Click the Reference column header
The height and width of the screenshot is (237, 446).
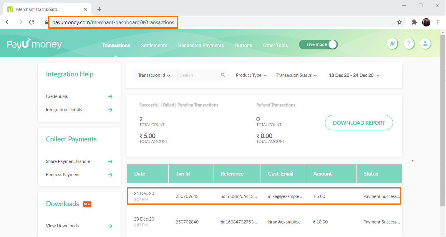tap(237, 174)
